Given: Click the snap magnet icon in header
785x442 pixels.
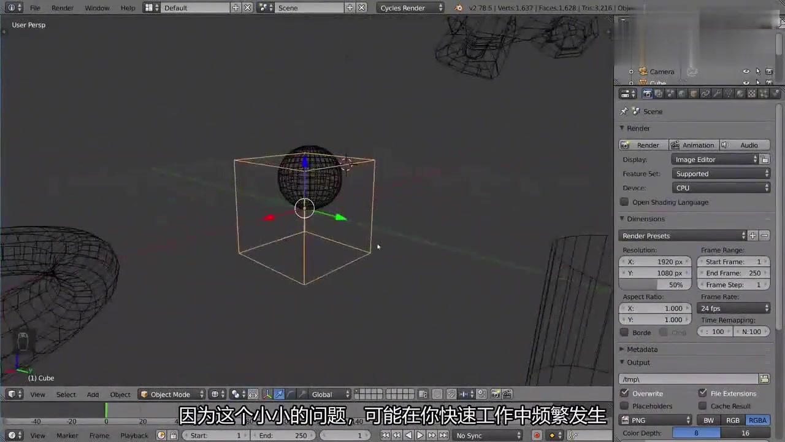Looking at the screenshot, I should click(451, 394).
